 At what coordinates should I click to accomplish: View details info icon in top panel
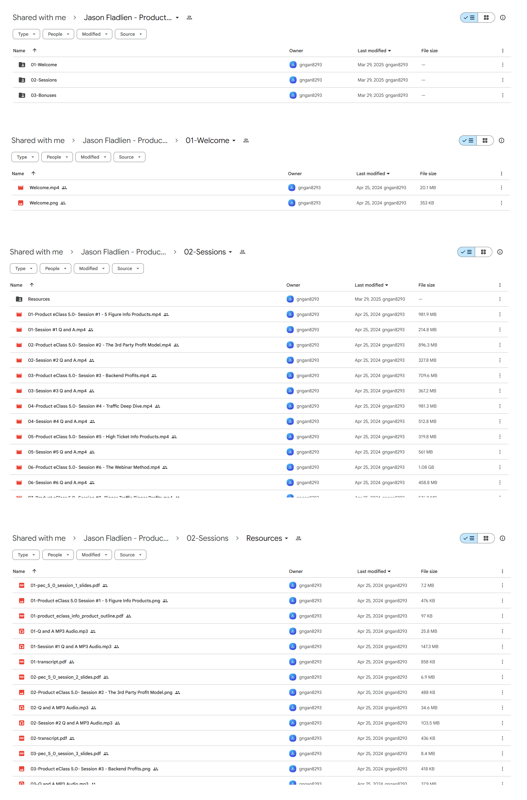pos(503,18)
